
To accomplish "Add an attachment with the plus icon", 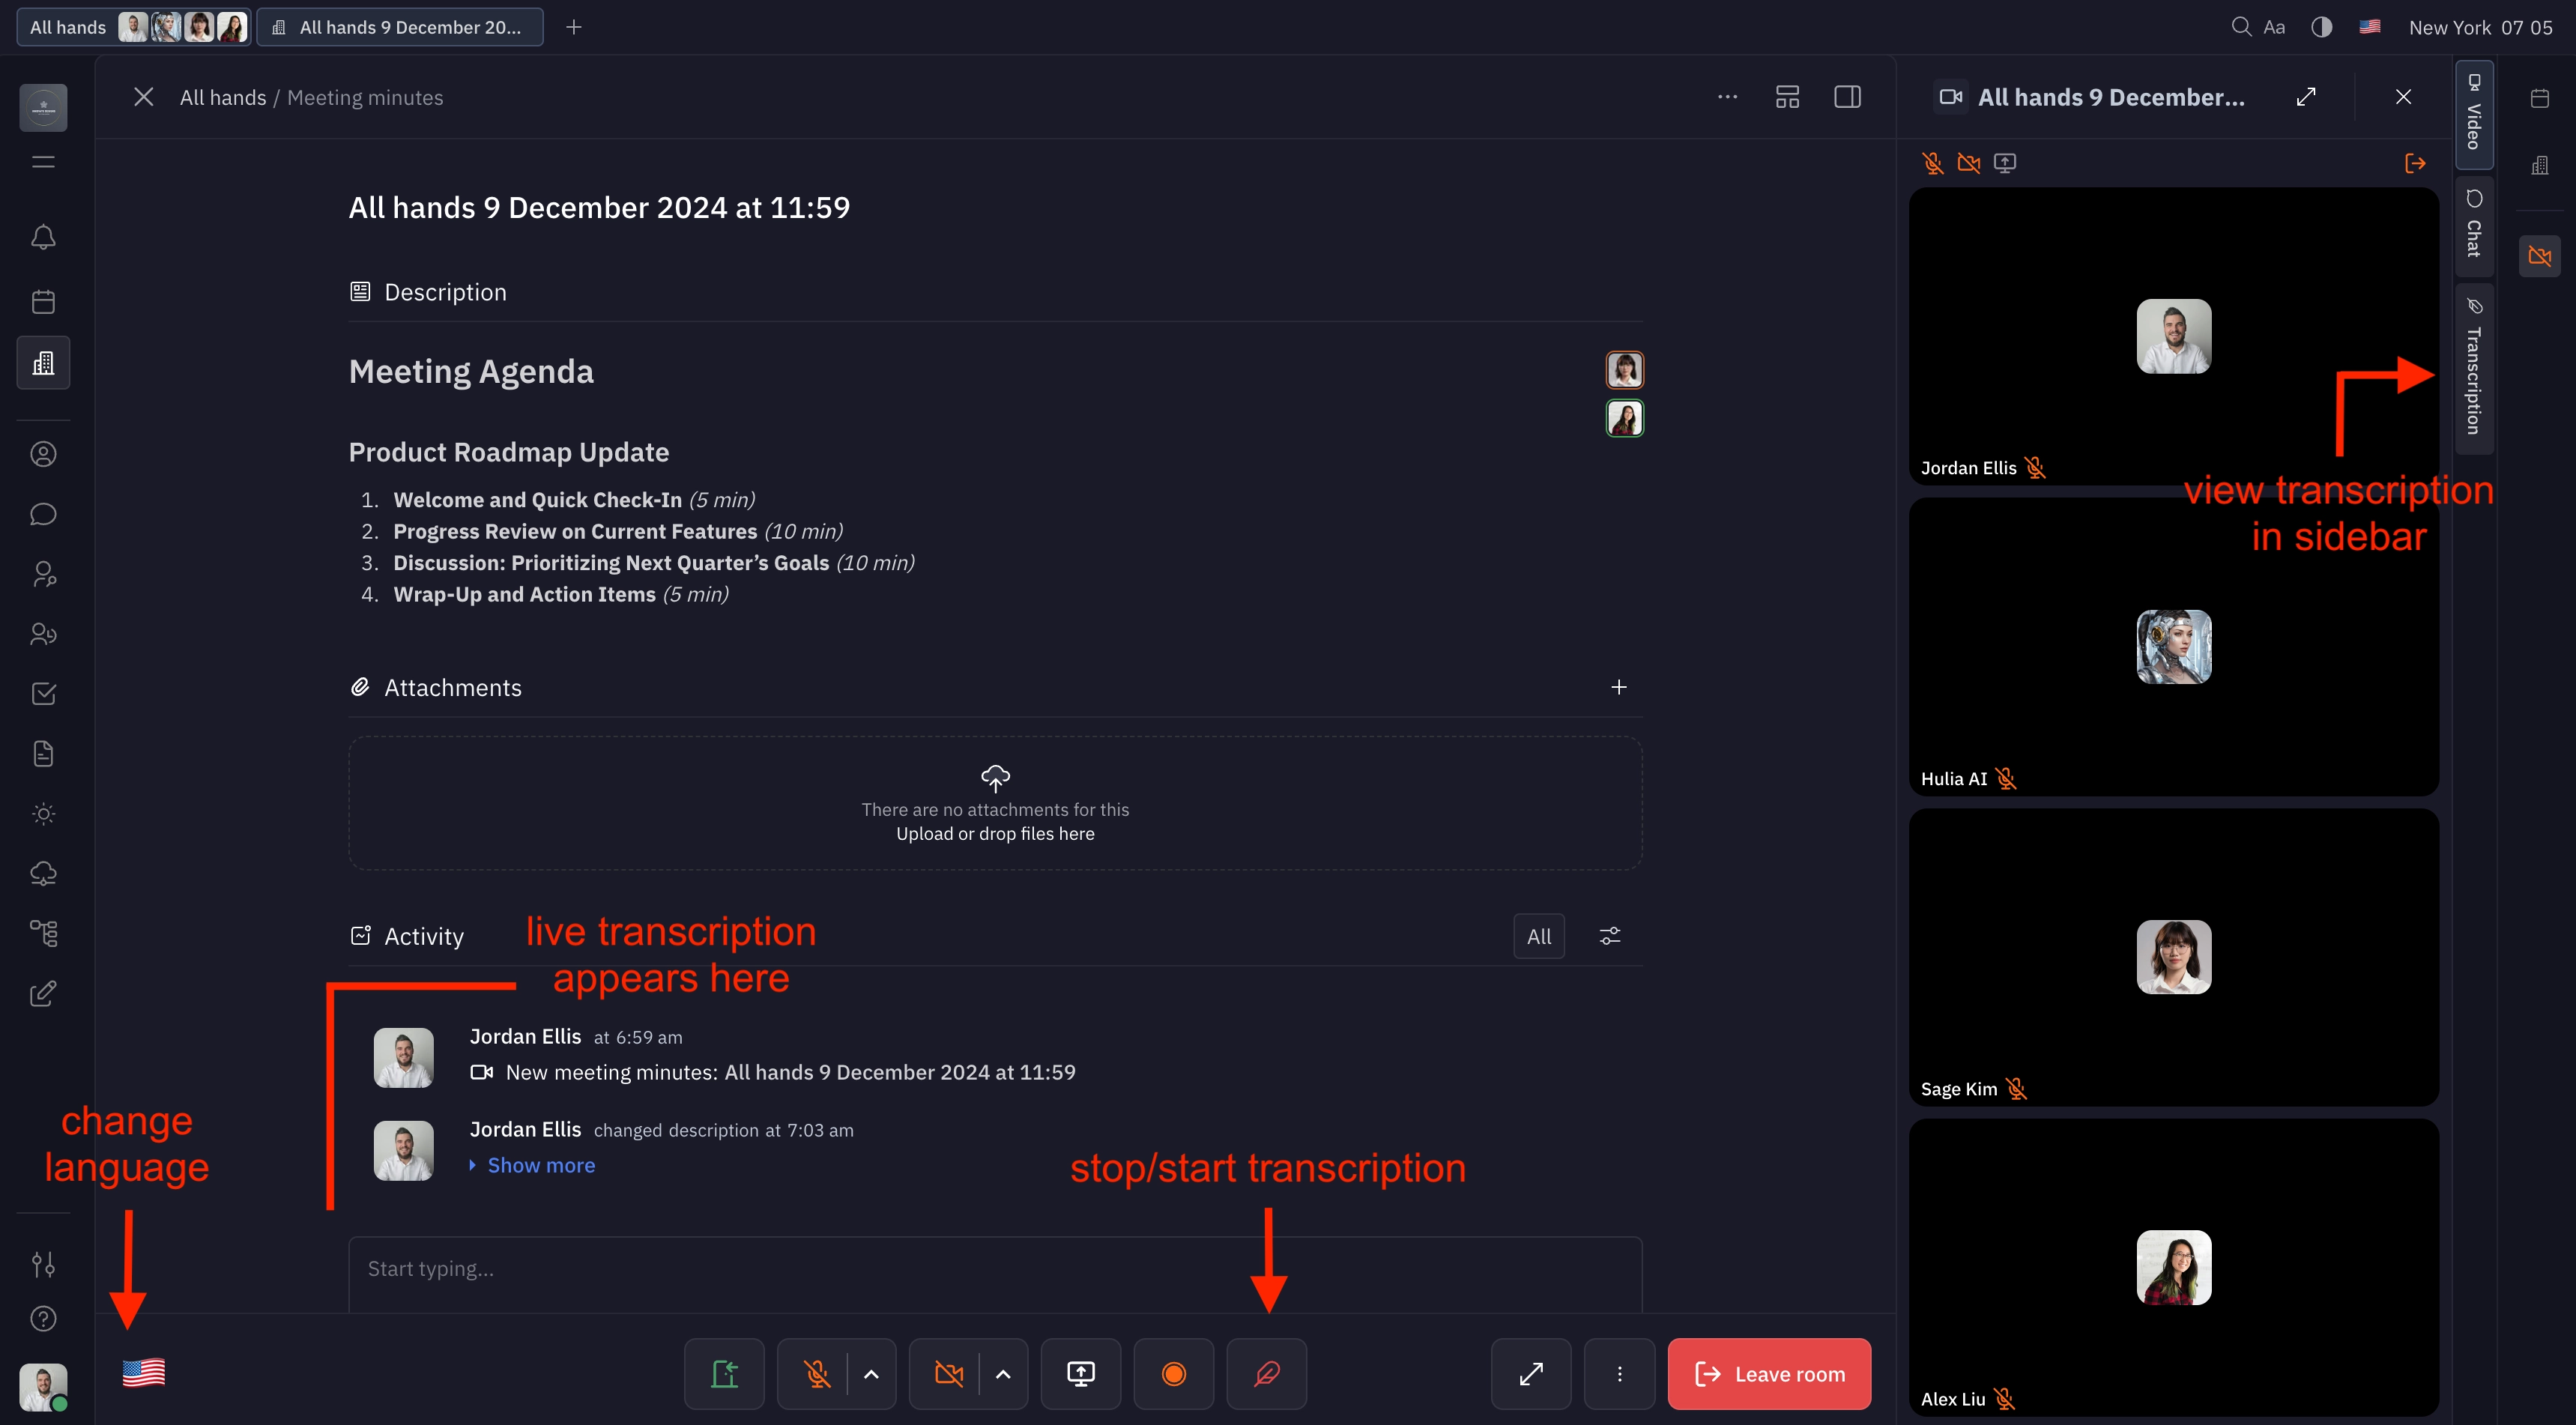I will 1620,687.
